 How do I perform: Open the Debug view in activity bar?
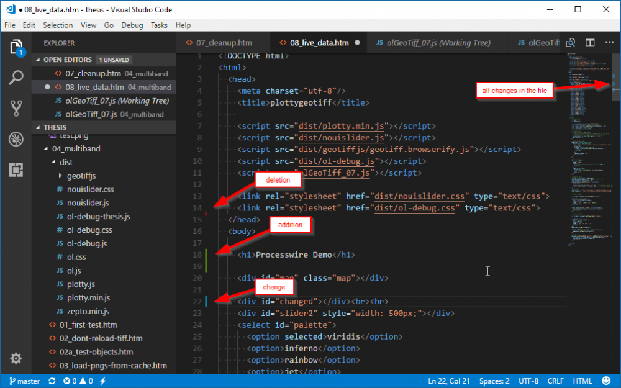pyautogui.click(x=16, y=138)
